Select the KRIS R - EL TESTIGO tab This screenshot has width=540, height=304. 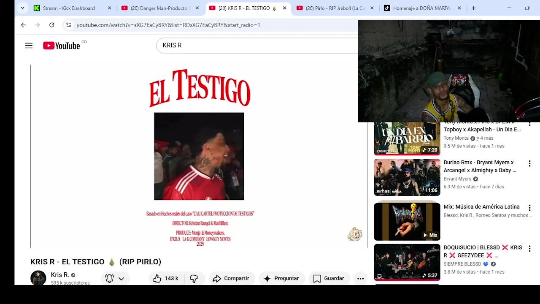click(247, 8)
